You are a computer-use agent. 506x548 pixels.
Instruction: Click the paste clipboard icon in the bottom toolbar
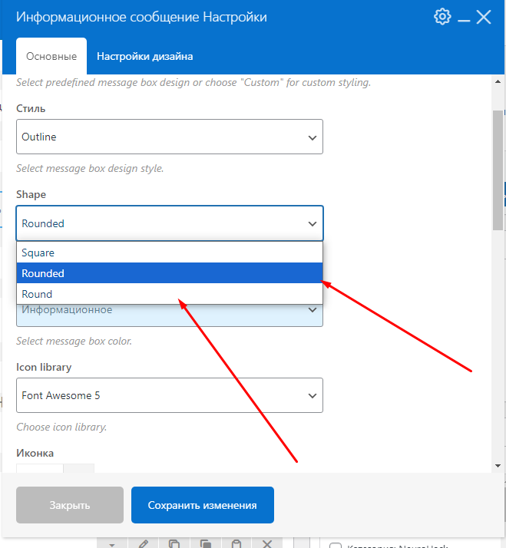click(236, 543)
